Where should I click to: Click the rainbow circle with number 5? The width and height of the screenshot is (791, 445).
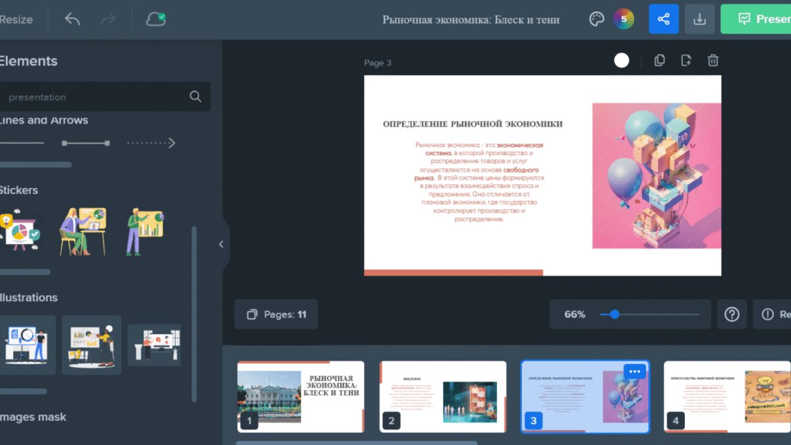624,19
